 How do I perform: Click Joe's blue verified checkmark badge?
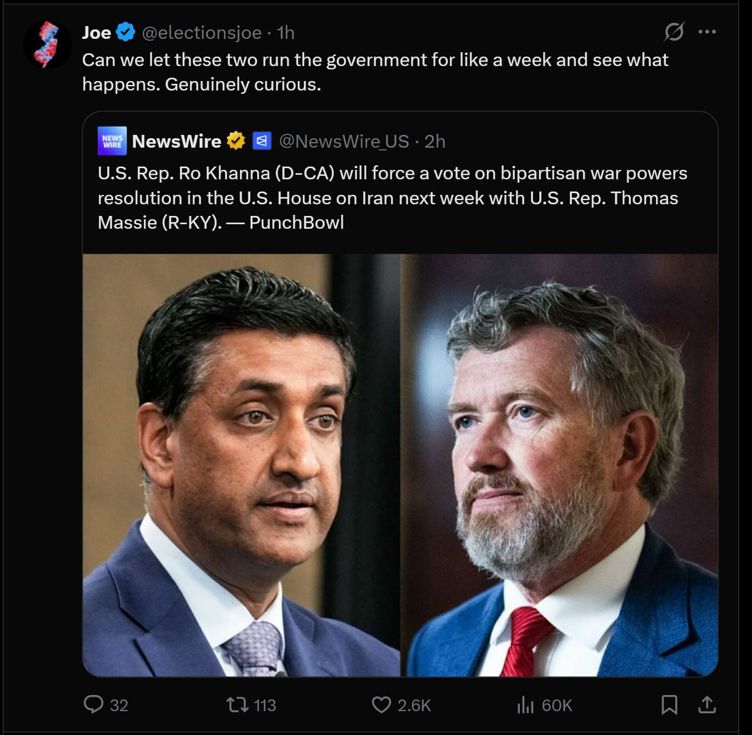(126, 32)
